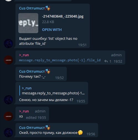138x140 pixels.
Task: Click Сиз Оптимист name on 'Почему так' message
Action: [32, 72]
